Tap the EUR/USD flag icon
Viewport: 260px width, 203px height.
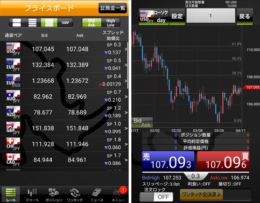tap(13, 81)
